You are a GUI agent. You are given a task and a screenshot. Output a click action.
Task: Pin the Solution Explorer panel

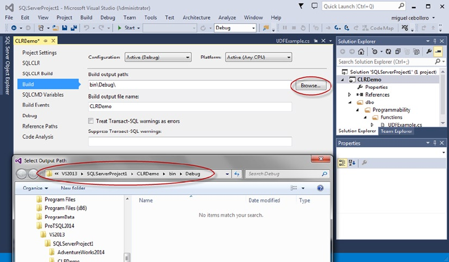[x=435, y=41]
